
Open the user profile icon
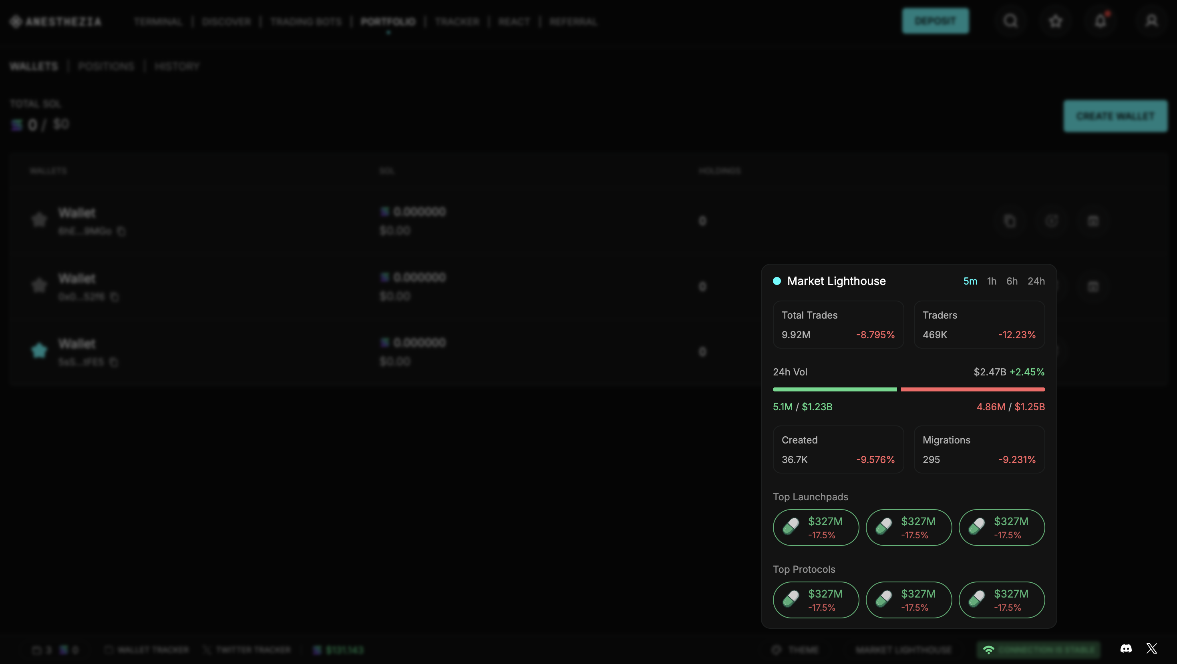pos(1151,21)
